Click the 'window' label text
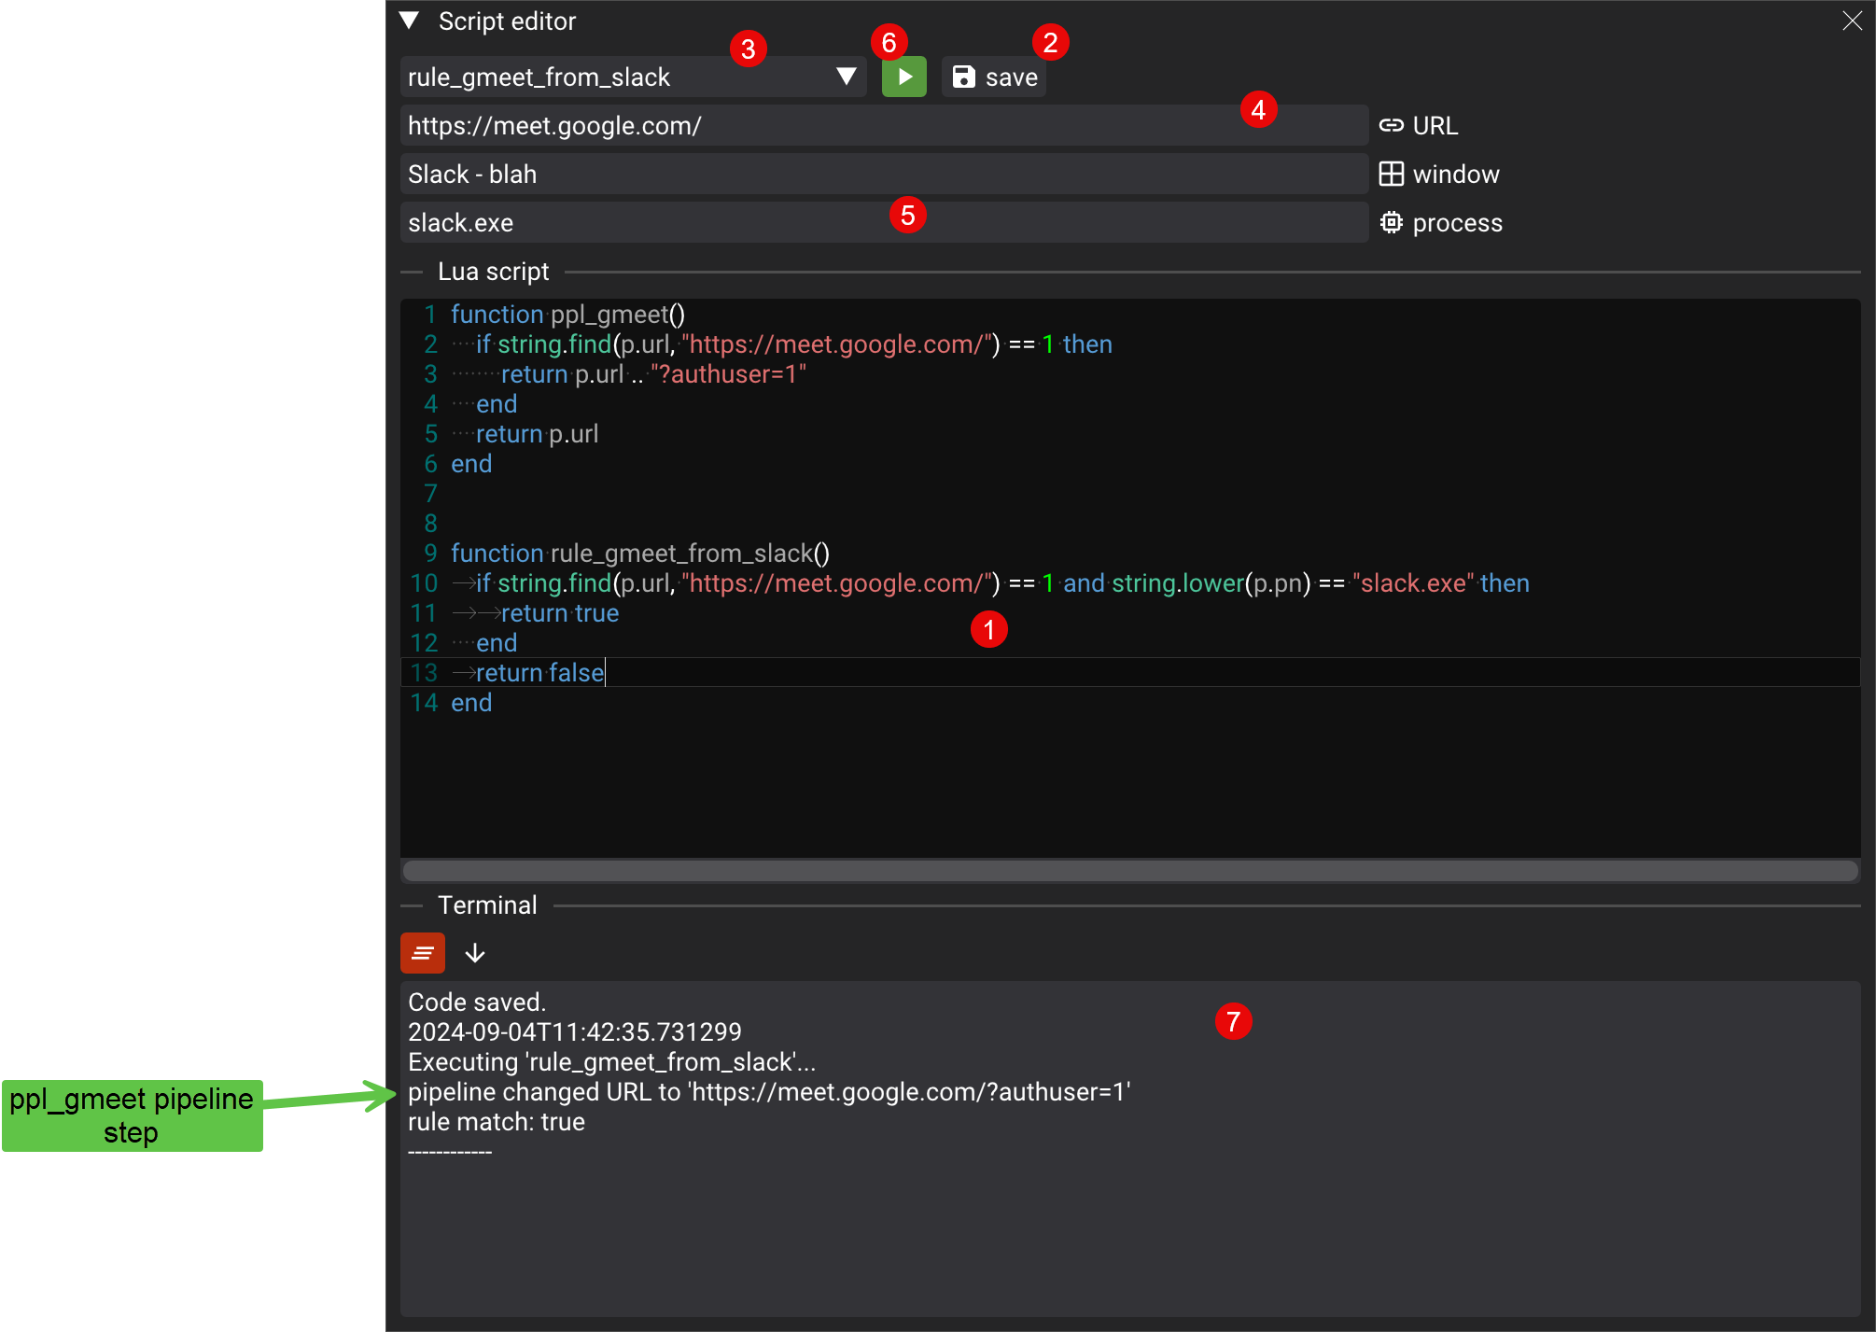 1456,174
